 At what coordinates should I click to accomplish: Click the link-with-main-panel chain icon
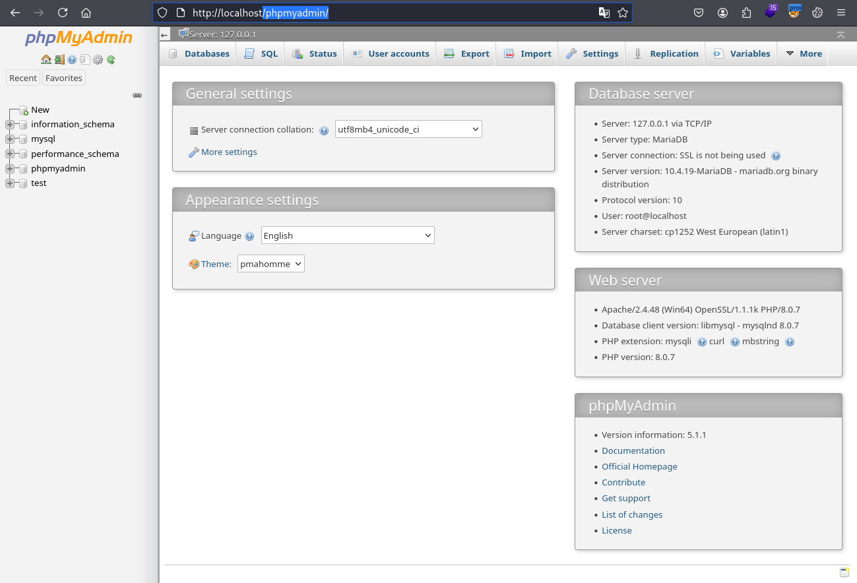click(137, 96)
